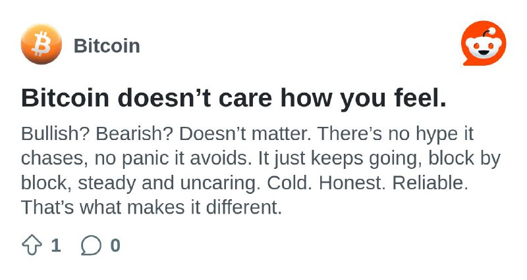The height and width of the screenshot is (280, 527).
Task: Open comments via the speech bubble icon
Action: pos(91,245)
